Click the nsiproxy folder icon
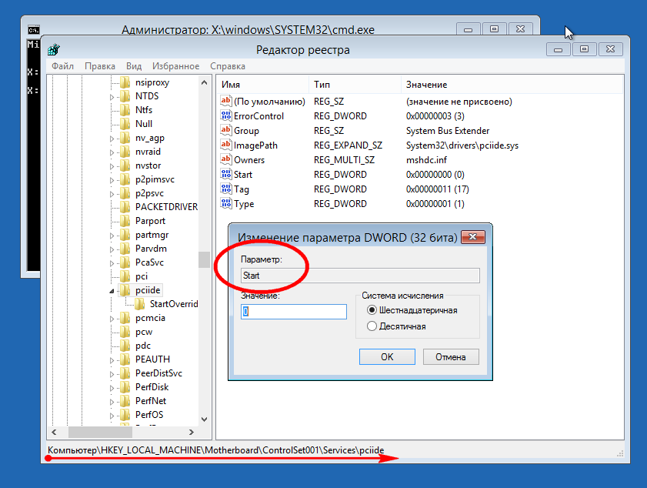The height and width of the screenshot is (488, 647). coord(125,82)
